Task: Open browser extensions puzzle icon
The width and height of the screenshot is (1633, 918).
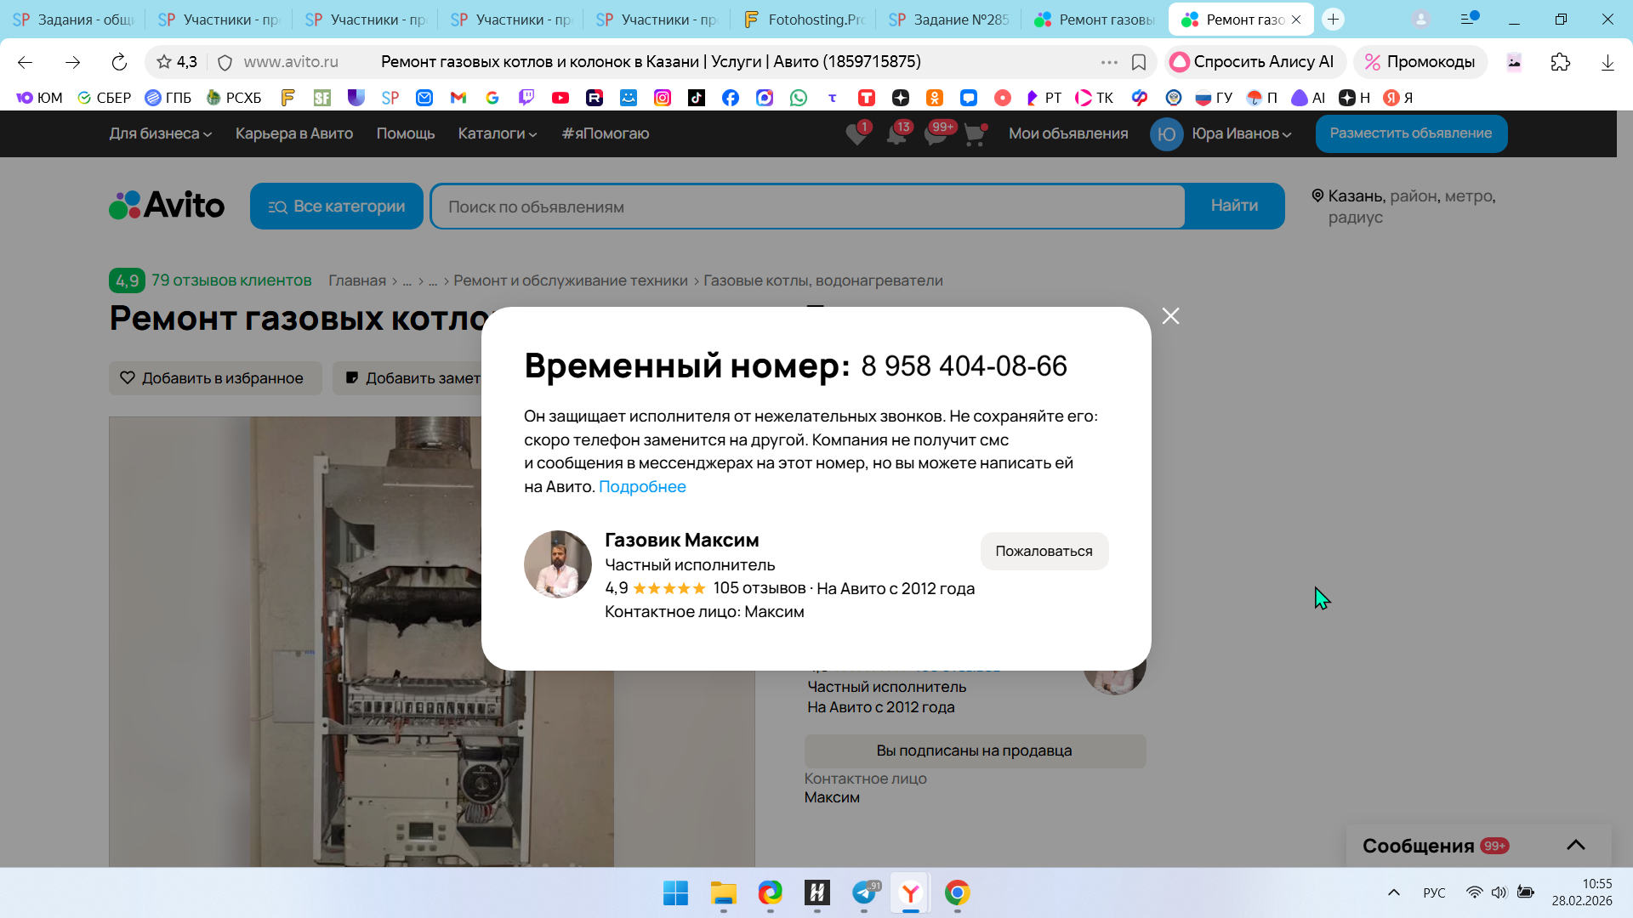Action: [x=1560, y=62]
